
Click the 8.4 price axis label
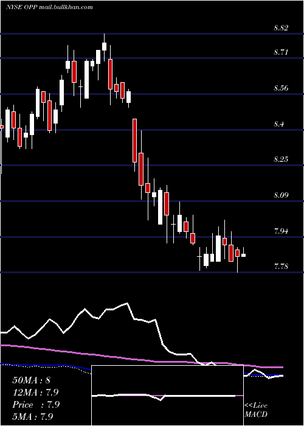(278, 124)
